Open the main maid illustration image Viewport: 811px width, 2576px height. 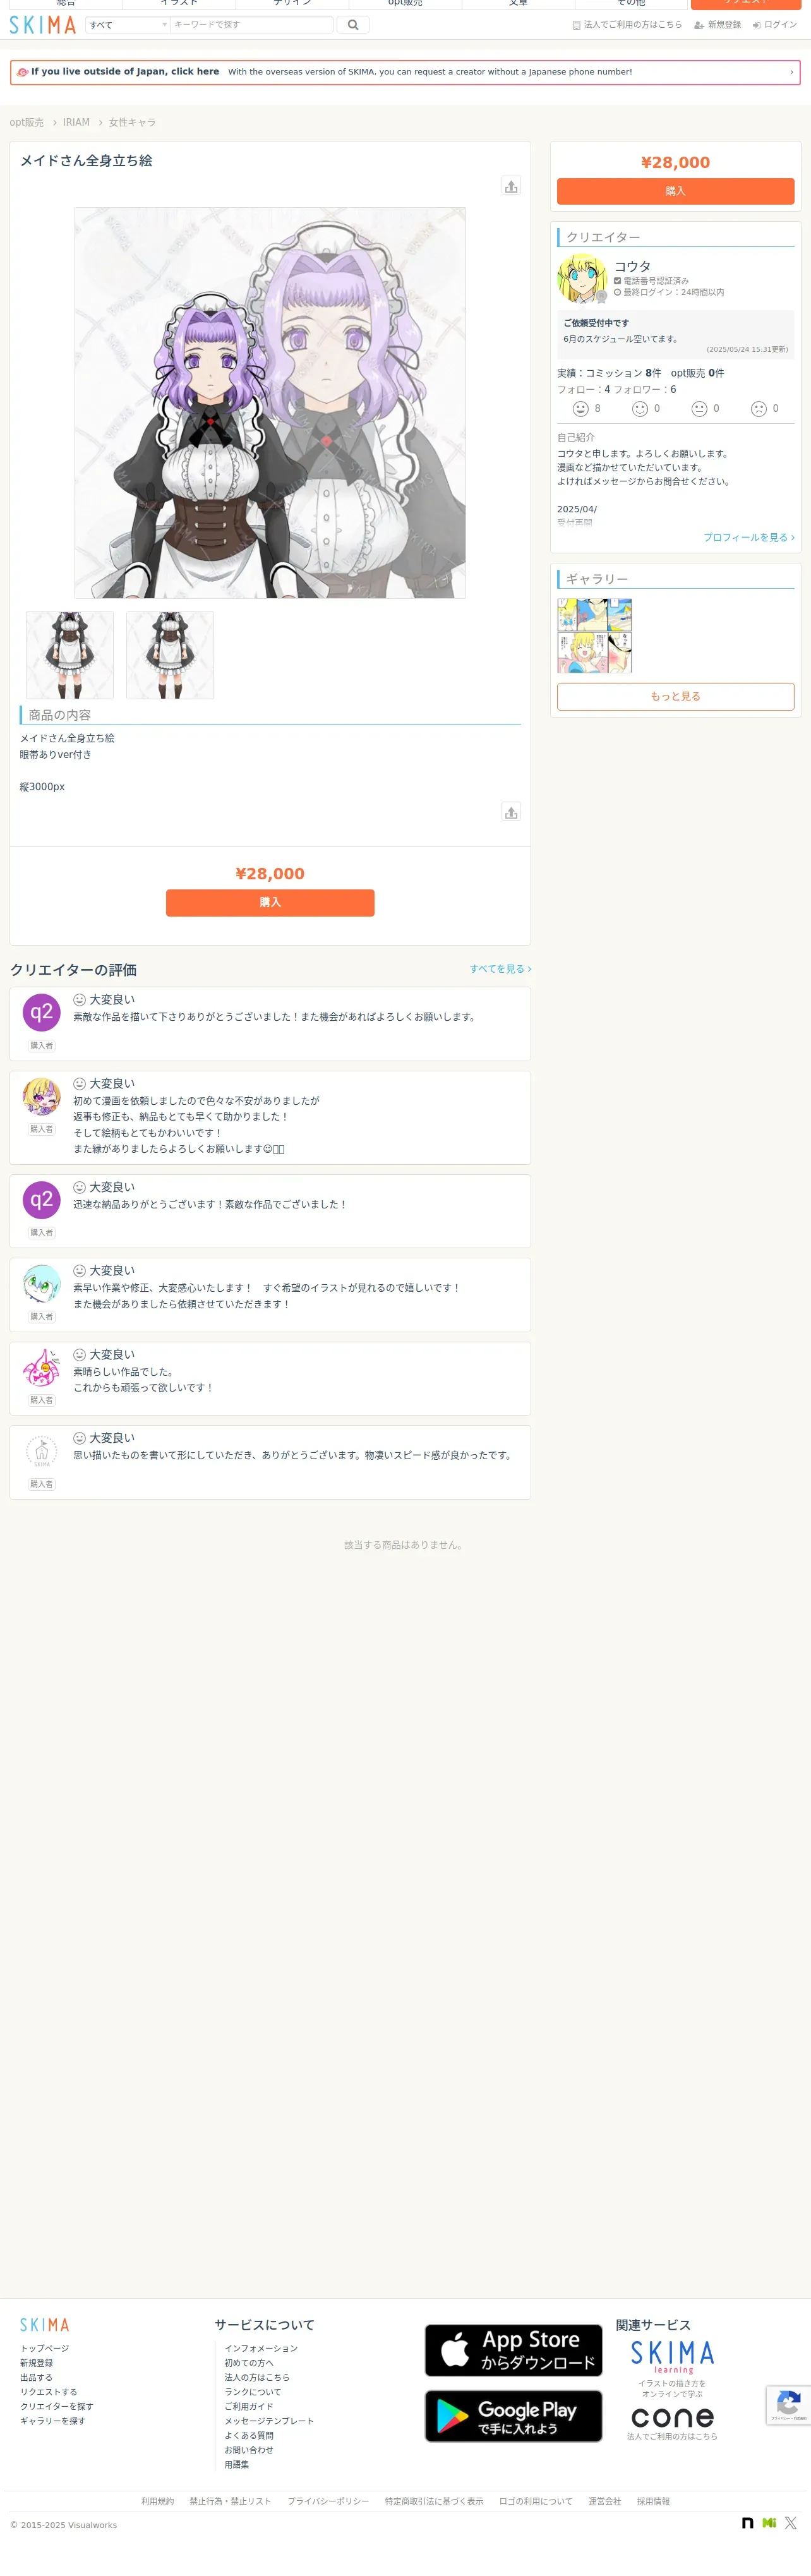point(270,403)
